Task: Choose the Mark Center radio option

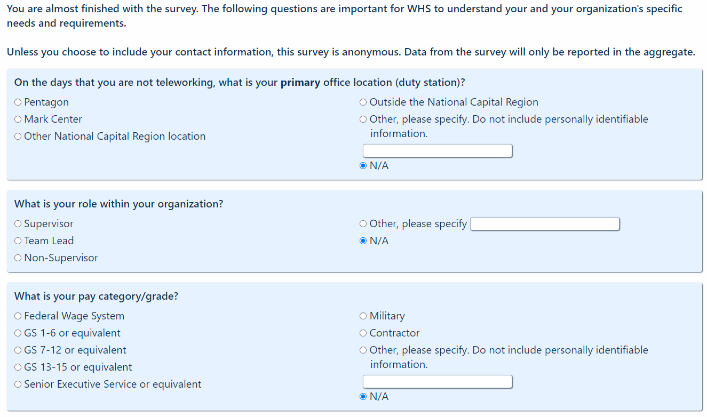Action: click(x=19, y=119)
